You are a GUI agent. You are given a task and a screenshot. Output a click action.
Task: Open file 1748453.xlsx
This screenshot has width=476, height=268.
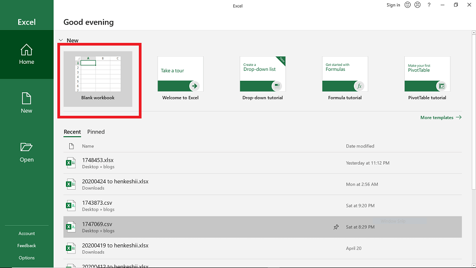(263, 163)
